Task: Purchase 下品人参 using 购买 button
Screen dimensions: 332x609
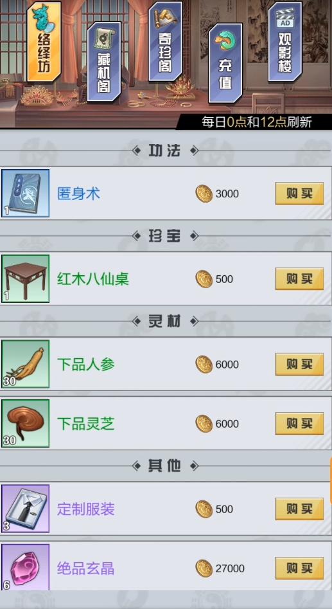Action: [x=299, y=365]
